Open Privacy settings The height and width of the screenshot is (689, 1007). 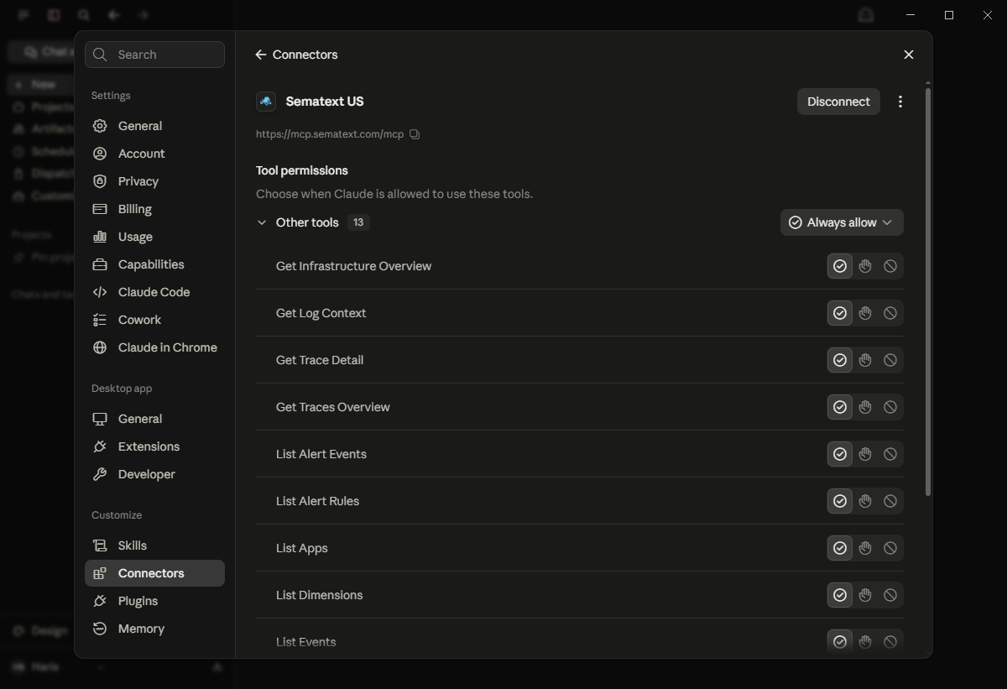(x=154, y=181)
